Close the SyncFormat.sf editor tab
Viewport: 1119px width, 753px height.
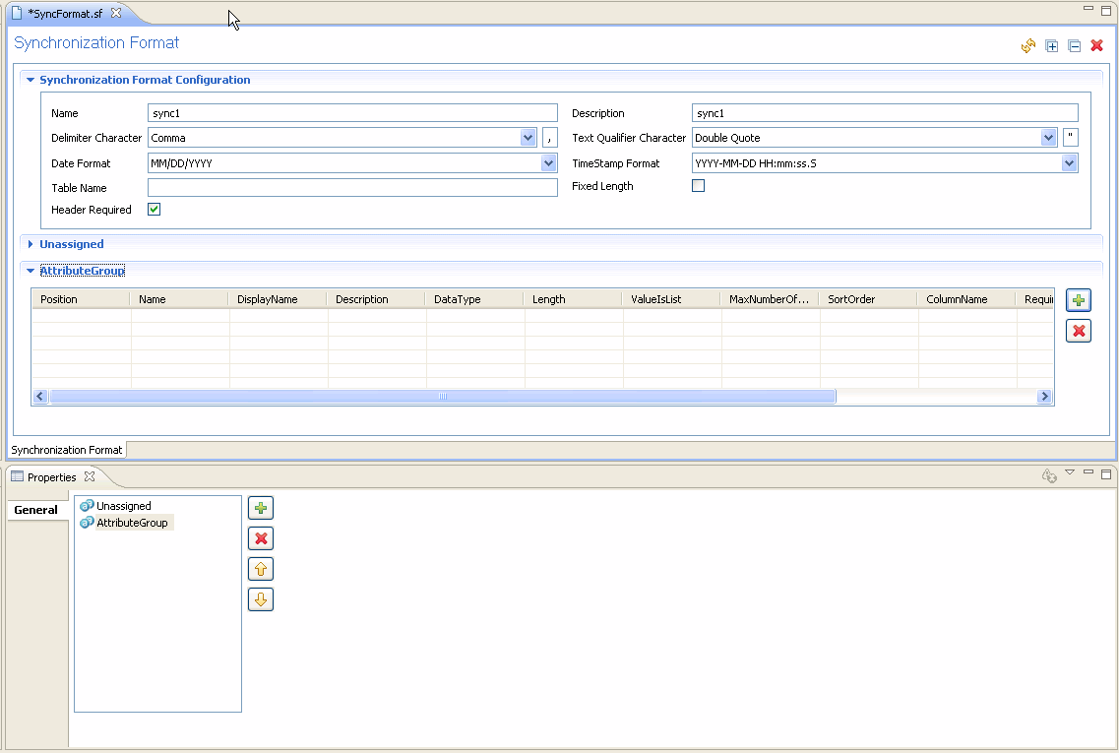click(x=116, y=13)
